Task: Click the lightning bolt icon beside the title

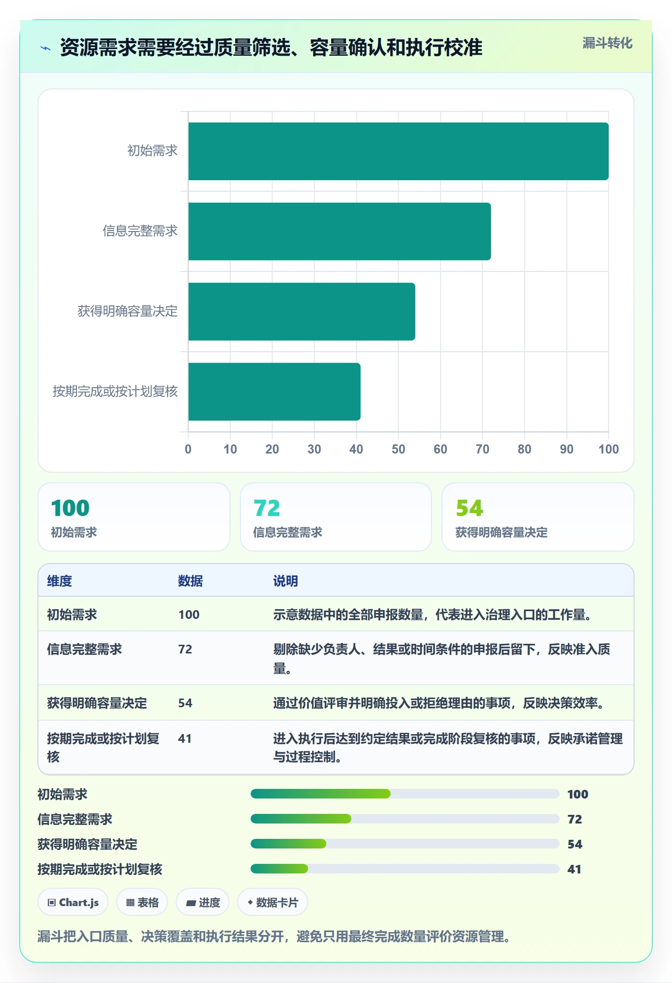Action: tap(46, 48)
